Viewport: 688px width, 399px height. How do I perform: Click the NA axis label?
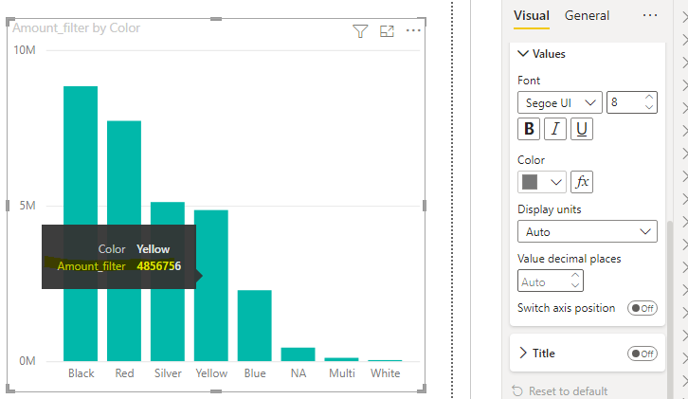(x=299, y=373)
